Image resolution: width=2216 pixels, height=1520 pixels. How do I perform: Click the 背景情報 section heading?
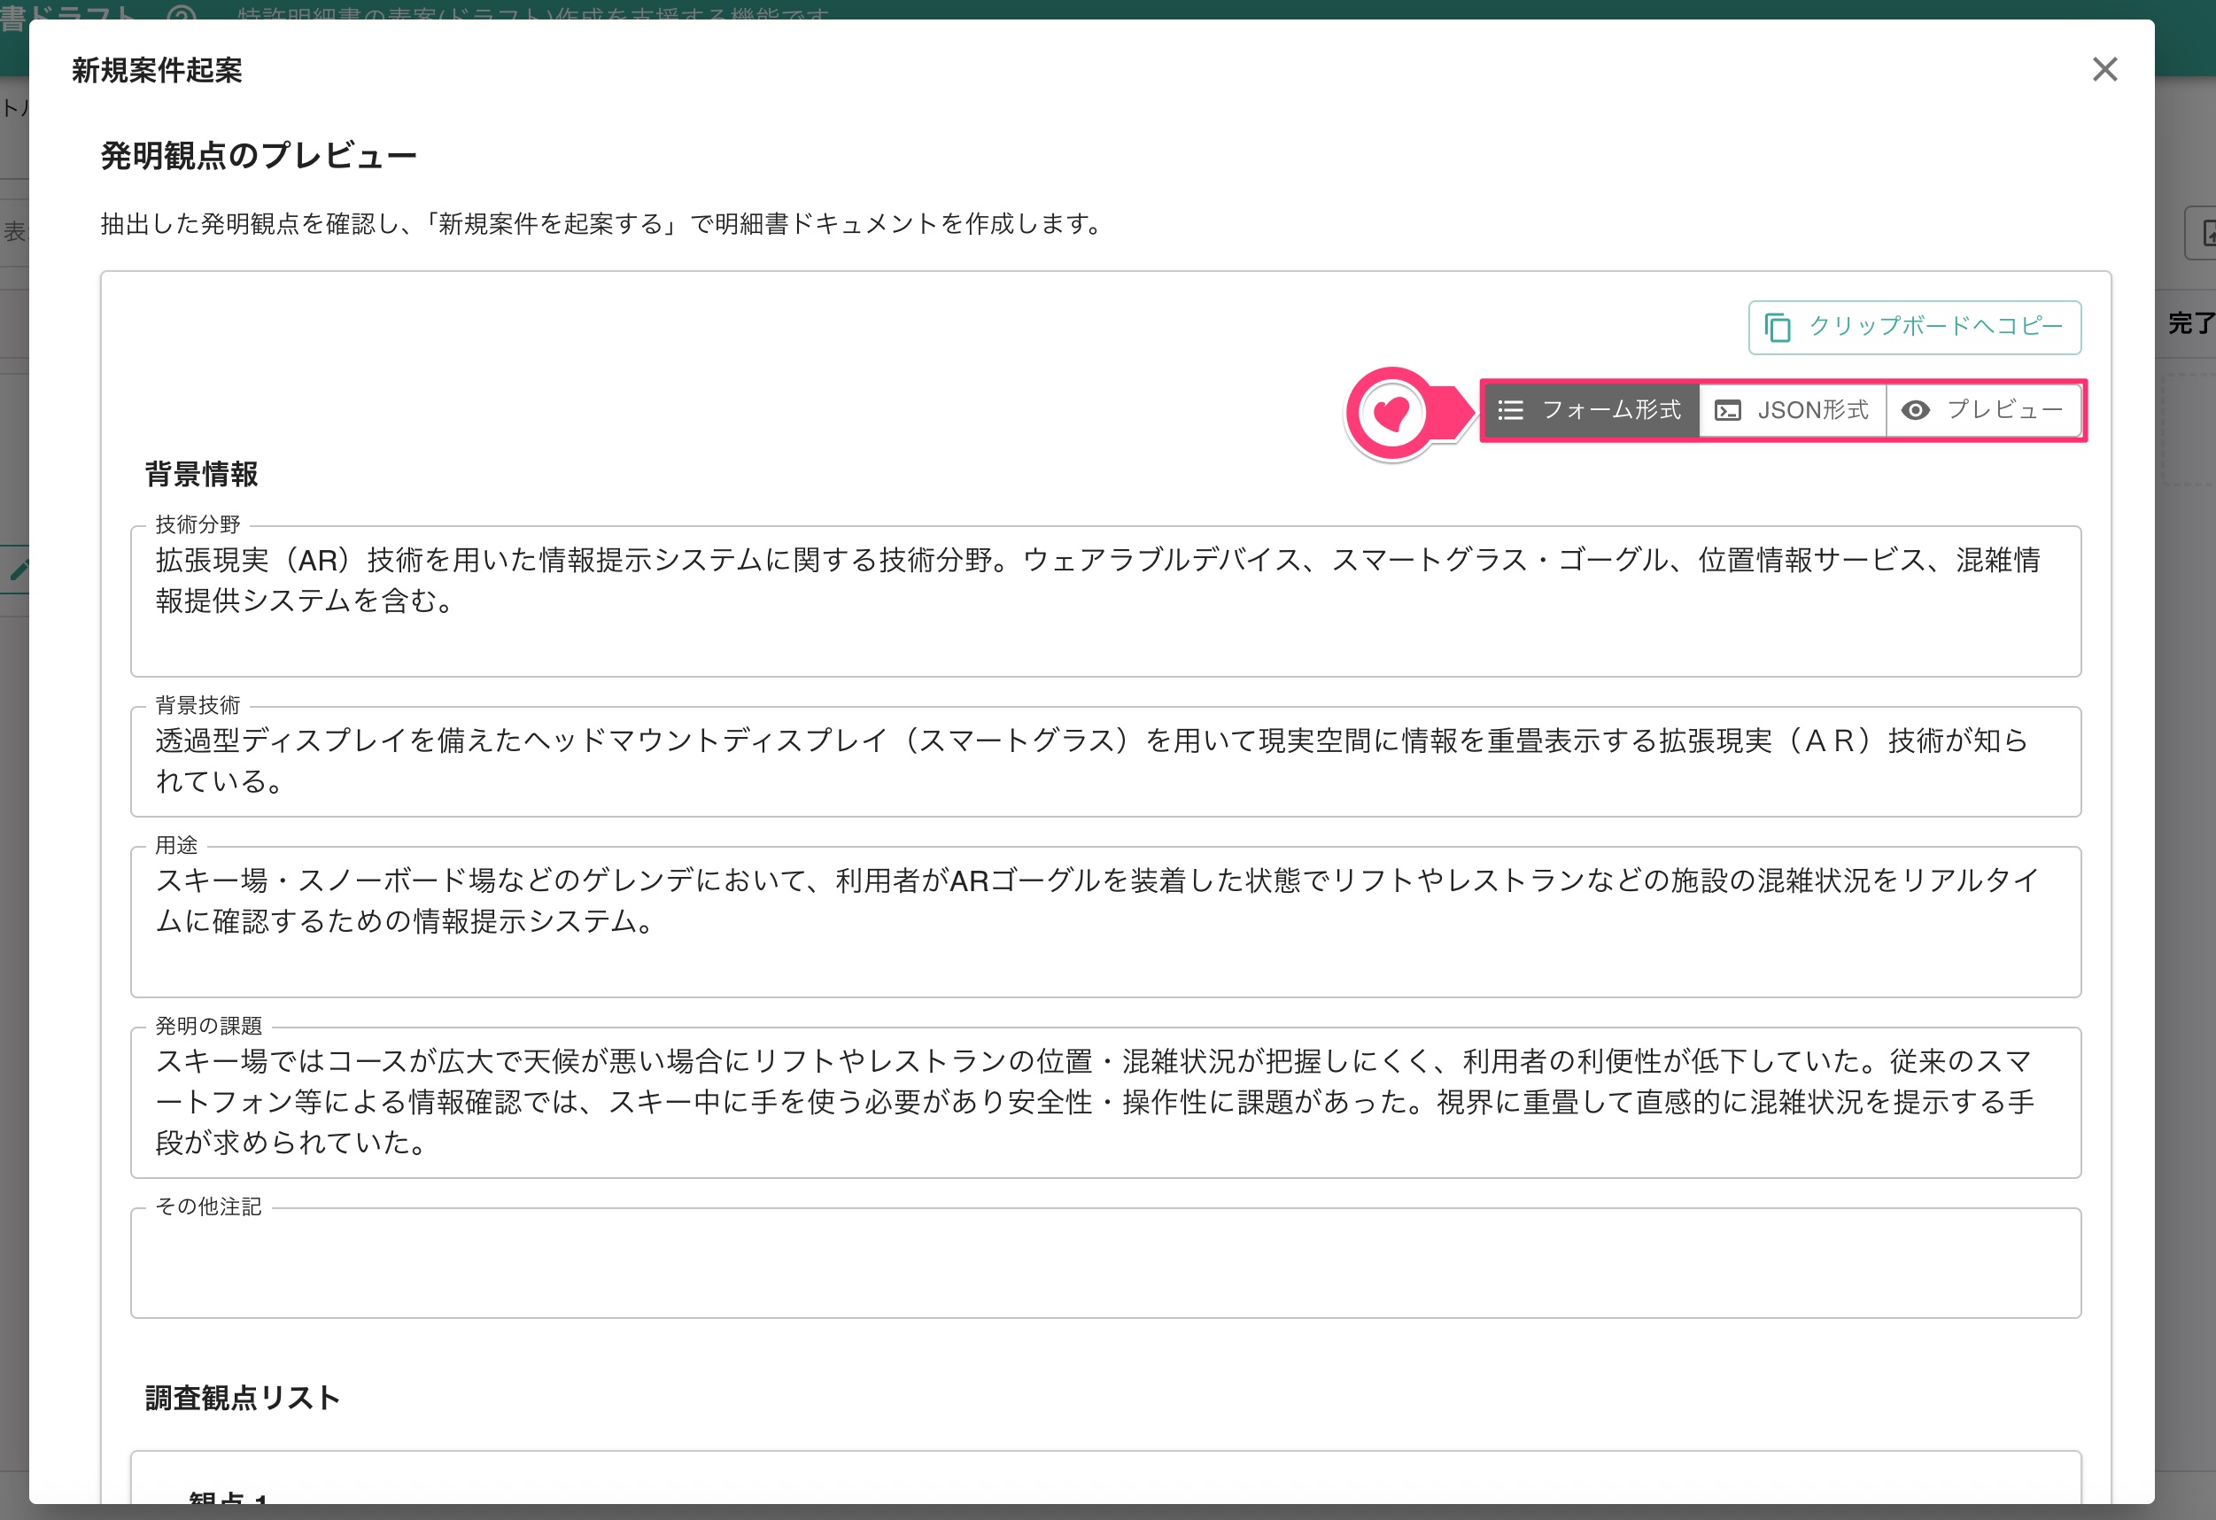pyautogui.click(x=201, y=474)
